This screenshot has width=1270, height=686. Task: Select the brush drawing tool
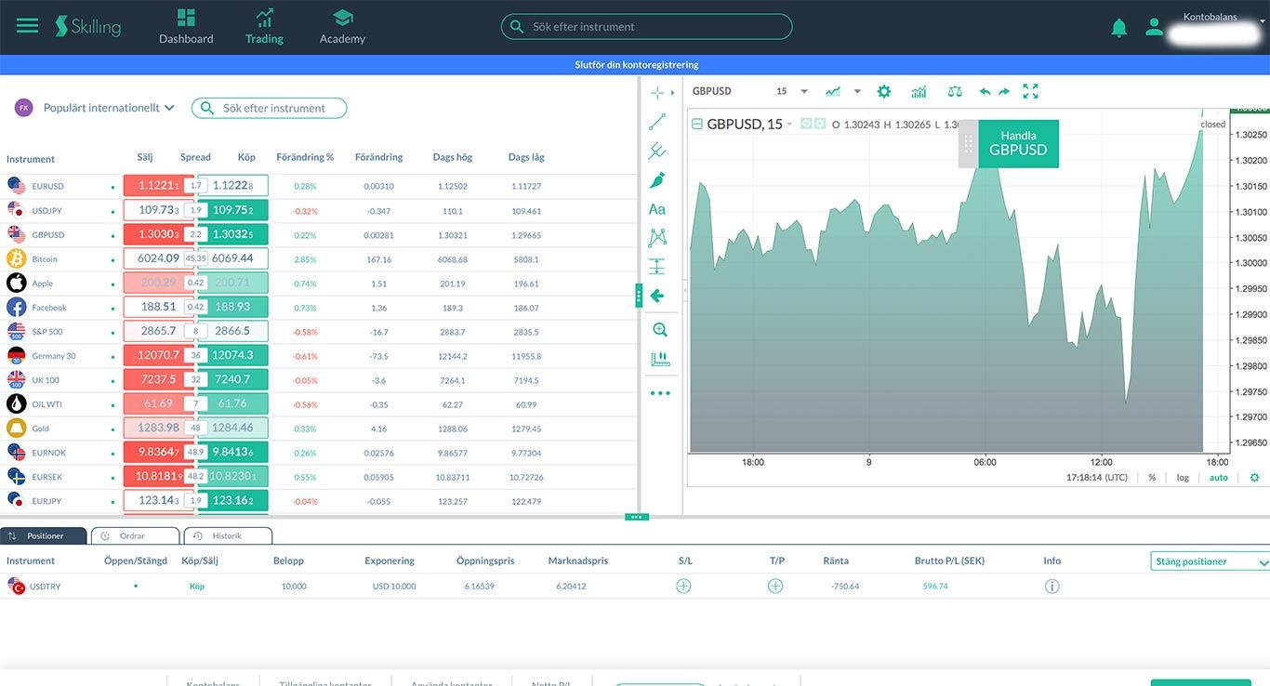click(x=657, y=180)
